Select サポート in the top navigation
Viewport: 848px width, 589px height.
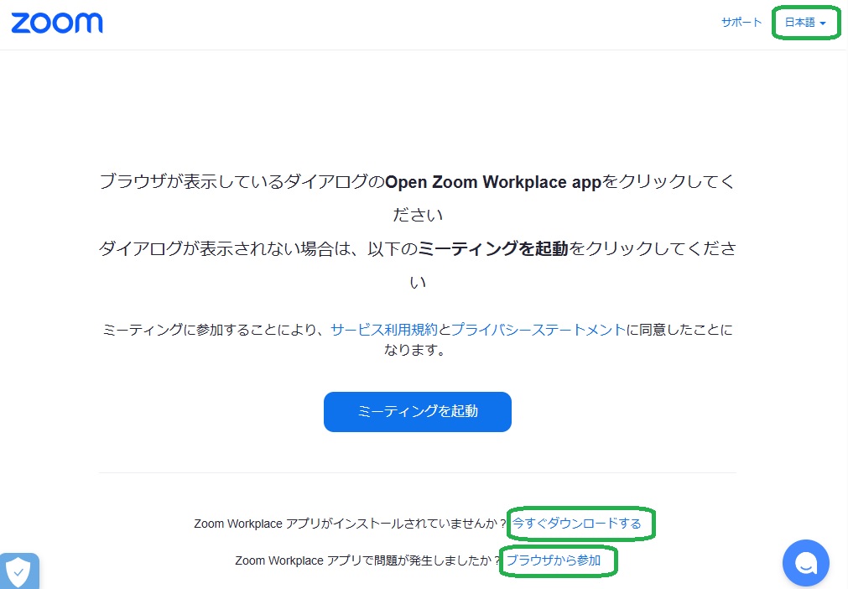coord(740,23)
